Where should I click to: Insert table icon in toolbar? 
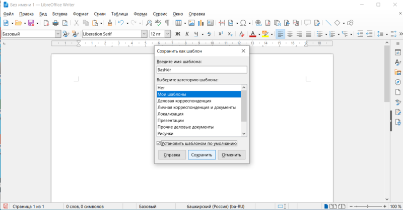pos(178,23)
